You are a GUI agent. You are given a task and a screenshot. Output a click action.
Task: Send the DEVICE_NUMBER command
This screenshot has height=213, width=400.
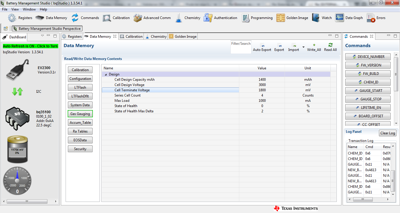(368, 57)
